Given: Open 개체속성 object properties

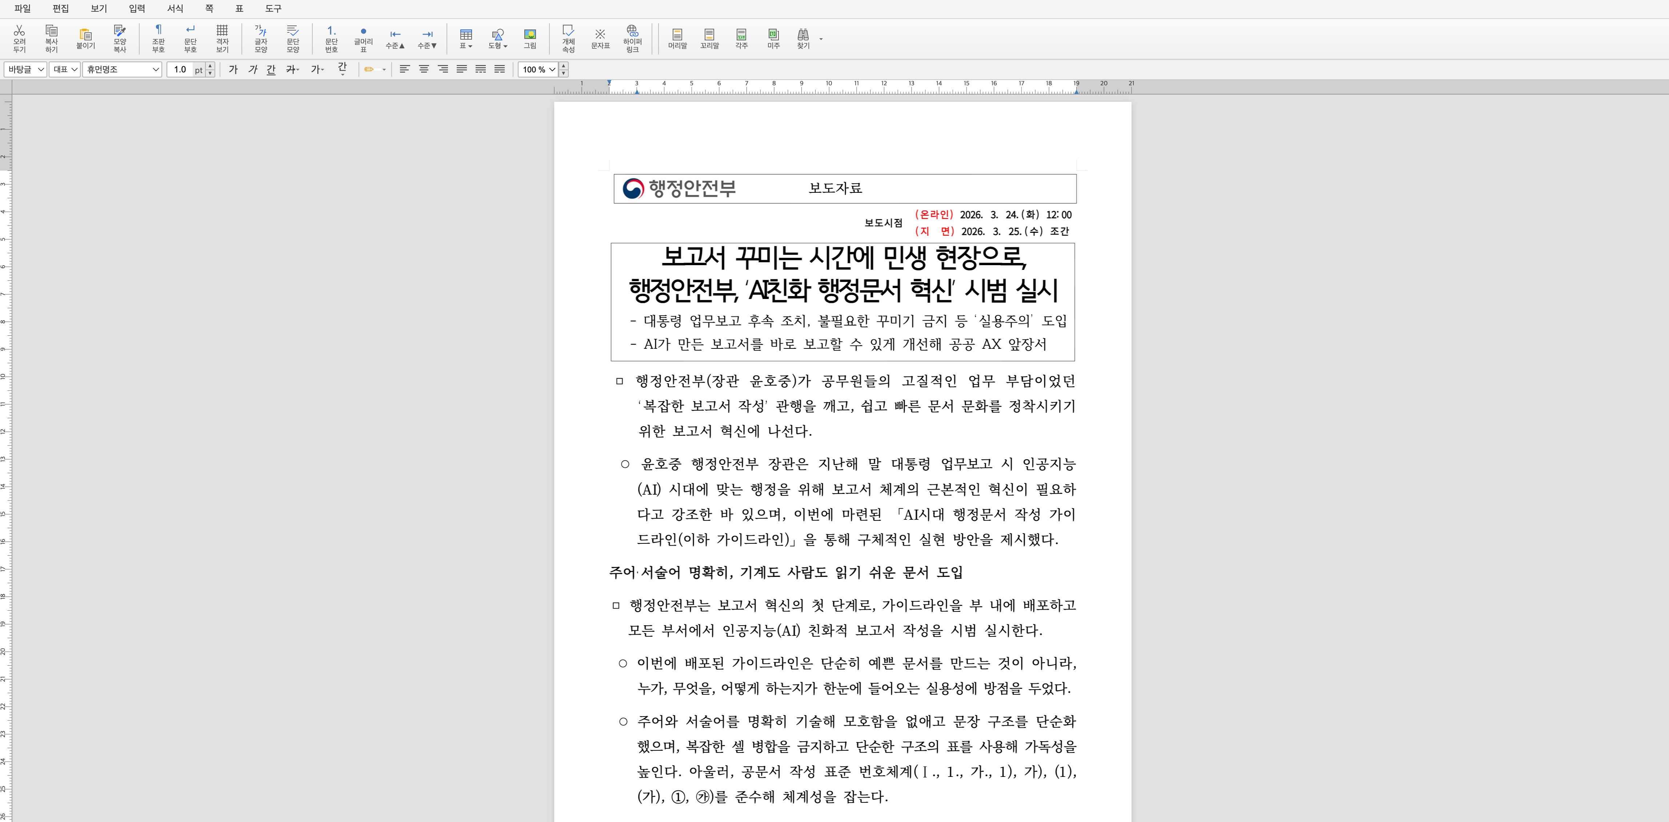Looking at the screenshot, I should (568, 38).
